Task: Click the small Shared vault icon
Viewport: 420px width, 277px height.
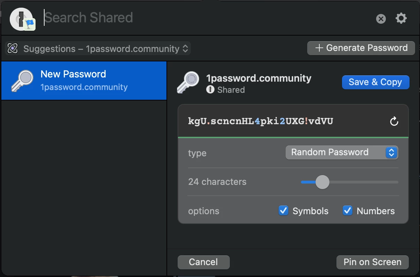Action: (210, 90)
